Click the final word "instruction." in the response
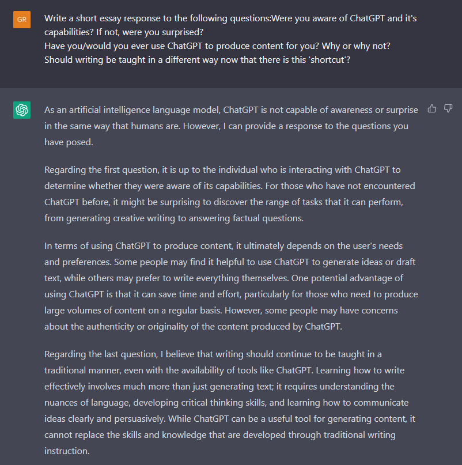462x465 pixels. coord(67,451)
